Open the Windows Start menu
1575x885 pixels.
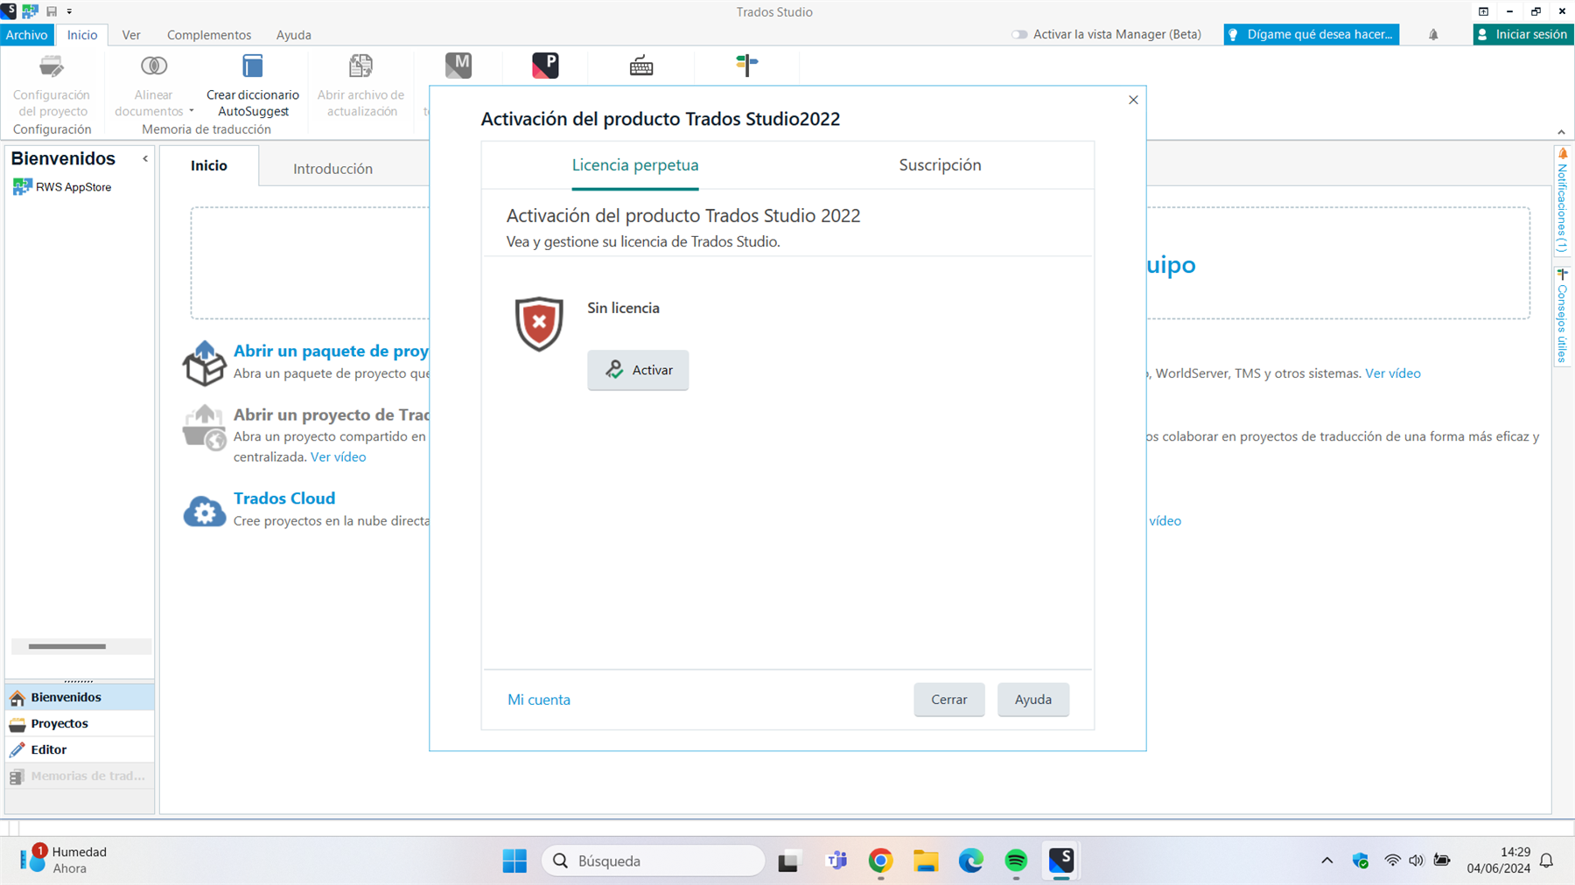pos(514,861)
